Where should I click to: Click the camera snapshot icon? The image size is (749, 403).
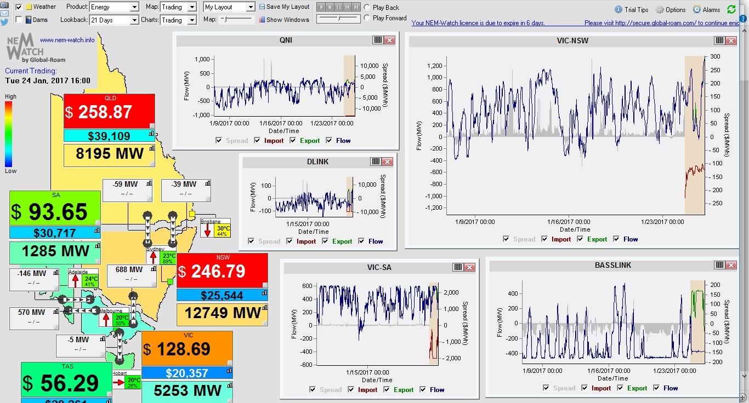(x=4, y=4)
